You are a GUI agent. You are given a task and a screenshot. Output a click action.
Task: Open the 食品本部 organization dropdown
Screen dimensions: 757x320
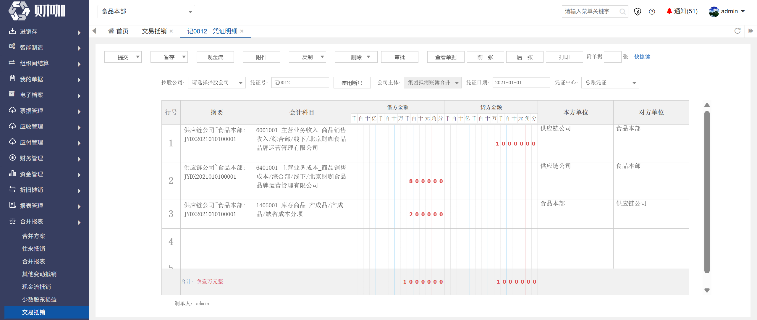tap(146, 12)
